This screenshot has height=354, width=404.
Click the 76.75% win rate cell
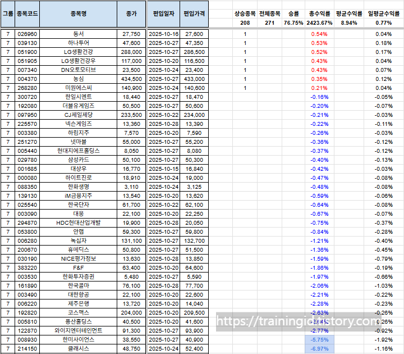pos(293,23)
